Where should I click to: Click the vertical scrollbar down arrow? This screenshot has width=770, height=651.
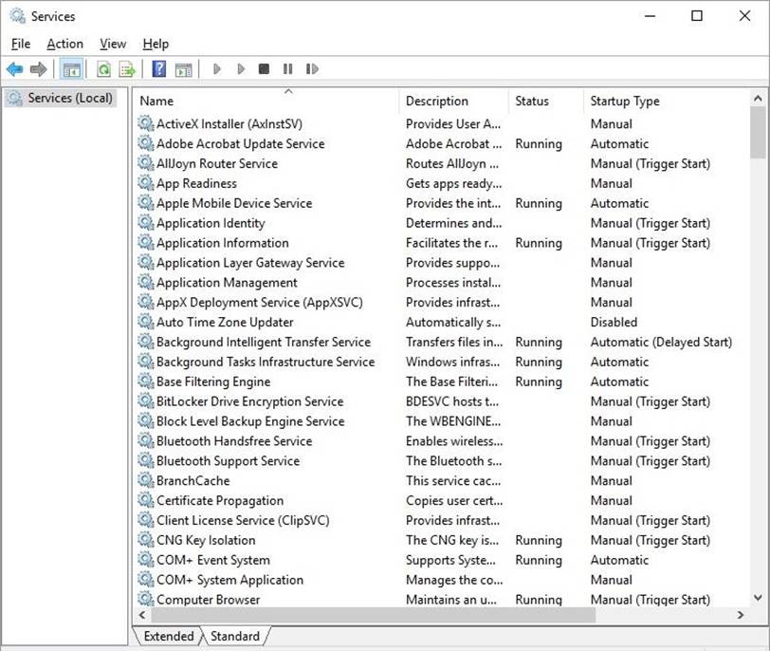tap(757, 597)
